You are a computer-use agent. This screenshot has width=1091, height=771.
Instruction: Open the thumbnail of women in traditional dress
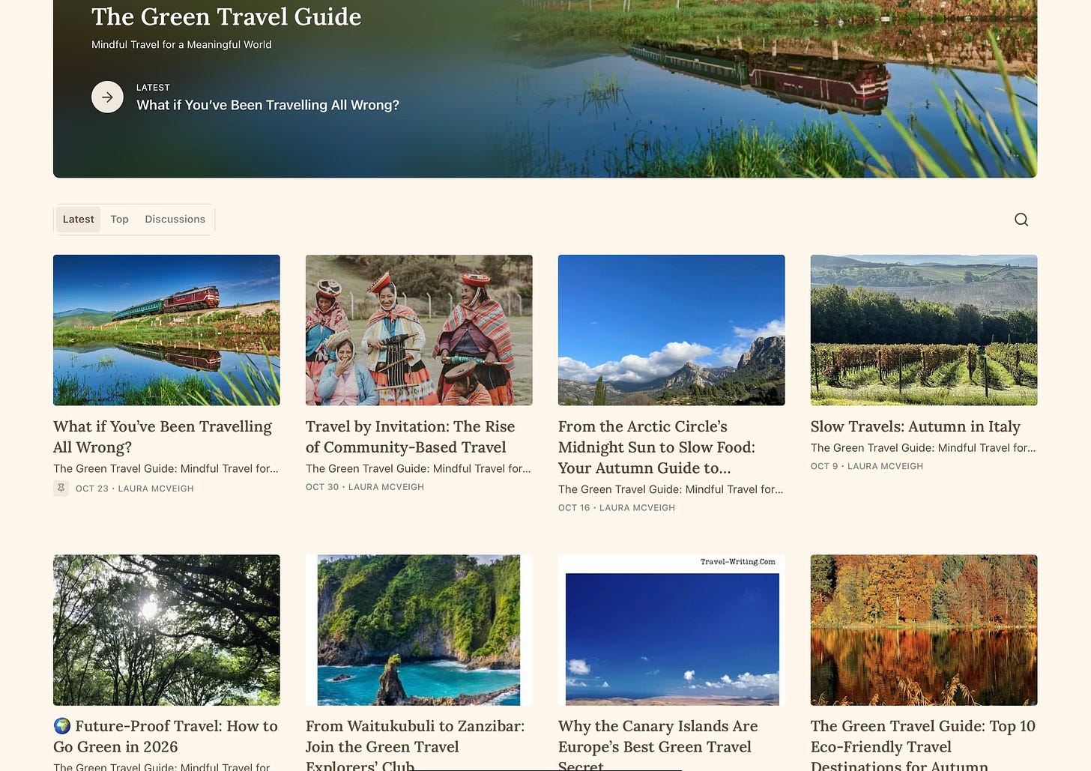pos(419,330)
